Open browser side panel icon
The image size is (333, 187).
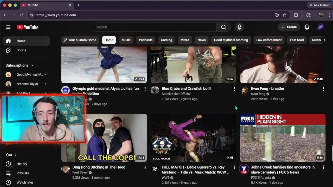coord(309,15)
